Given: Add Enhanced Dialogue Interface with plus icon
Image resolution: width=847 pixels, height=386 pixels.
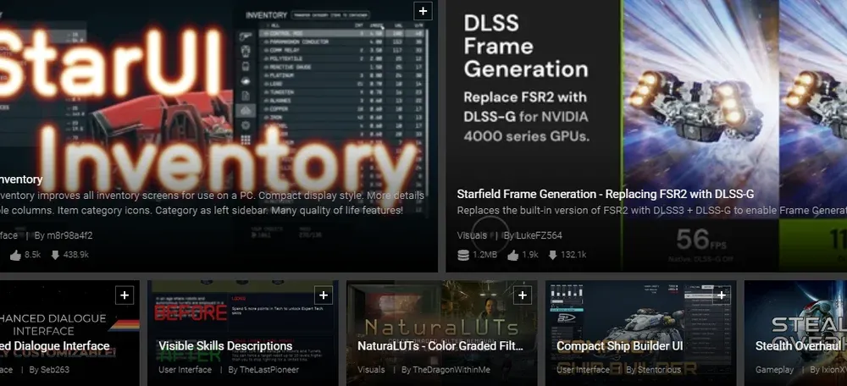Looking at the screenshot, I should point(125,295).
